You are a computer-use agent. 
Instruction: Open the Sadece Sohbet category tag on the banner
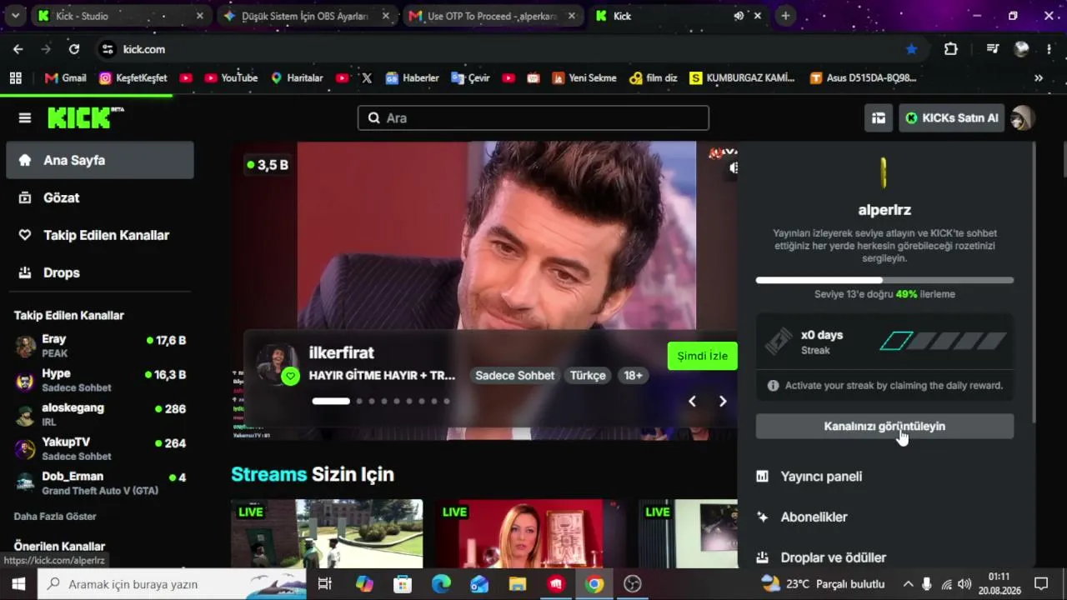[514, 376]
